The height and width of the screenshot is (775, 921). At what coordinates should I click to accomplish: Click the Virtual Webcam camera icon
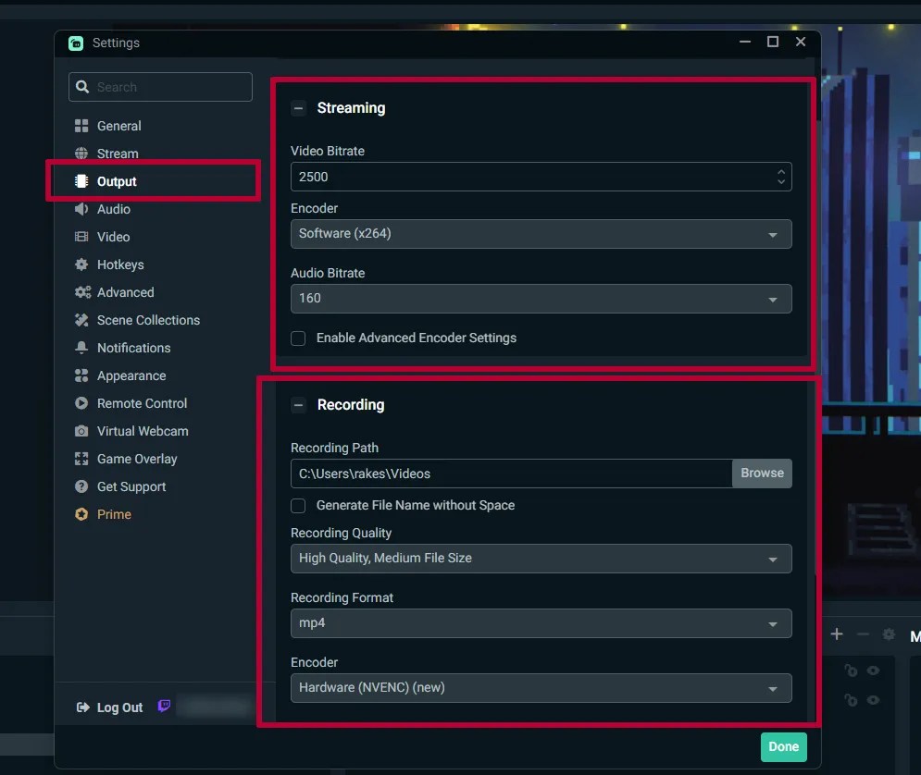coord(81,431)
